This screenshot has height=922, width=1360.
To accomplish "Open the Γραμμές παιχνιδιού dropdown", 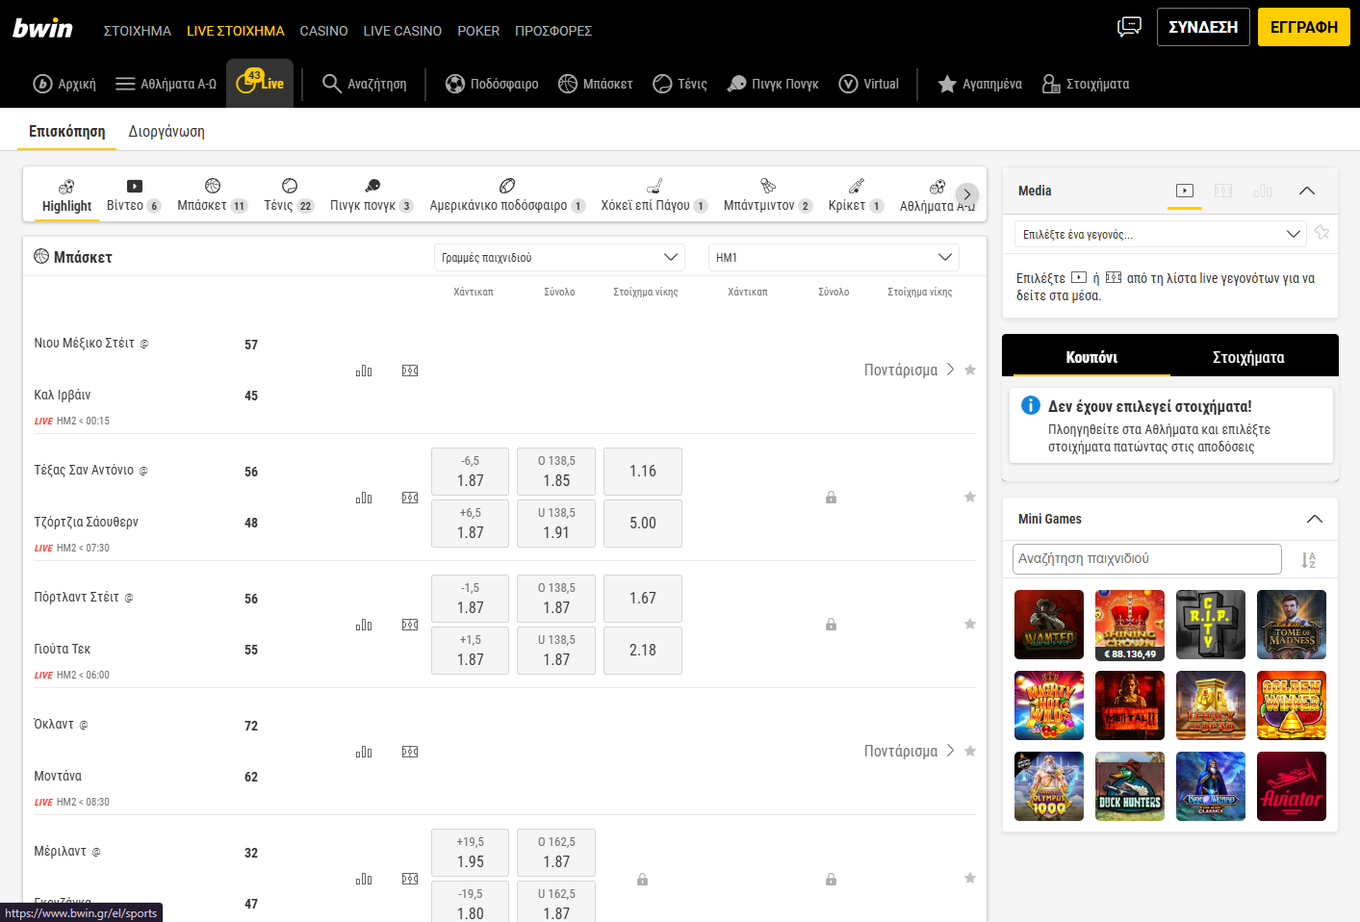I will [x=559, y=257].
